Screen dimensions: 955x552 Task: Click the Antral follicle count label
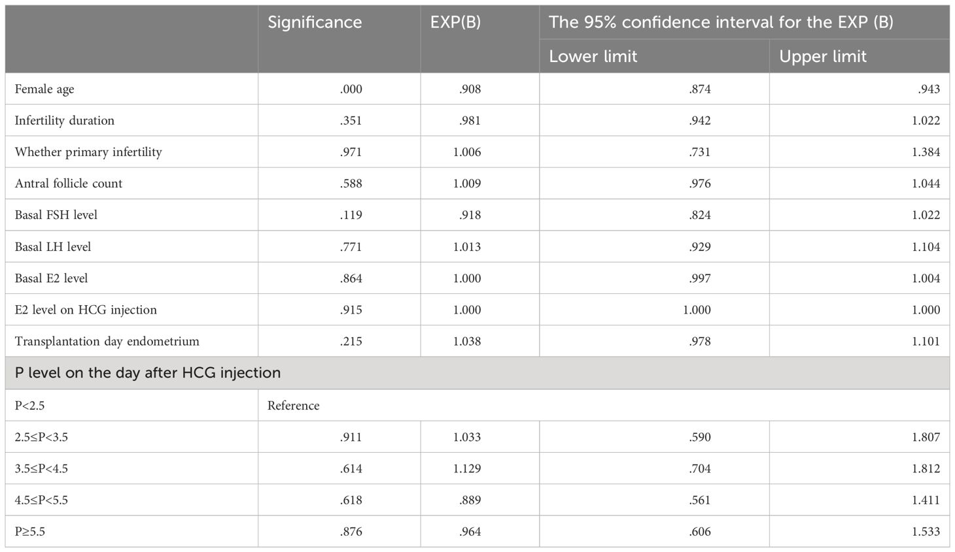tap(69, 184)
